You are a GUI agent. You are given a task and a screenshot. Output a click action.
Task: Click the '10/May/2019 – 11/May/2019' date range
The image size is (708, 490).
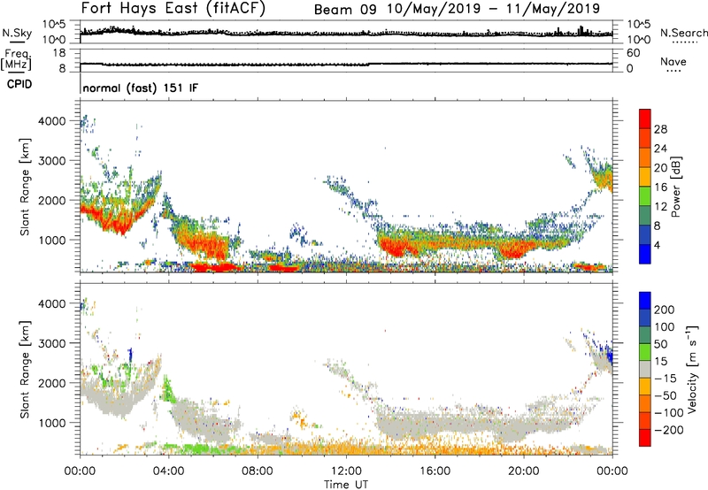coord(494,9)
